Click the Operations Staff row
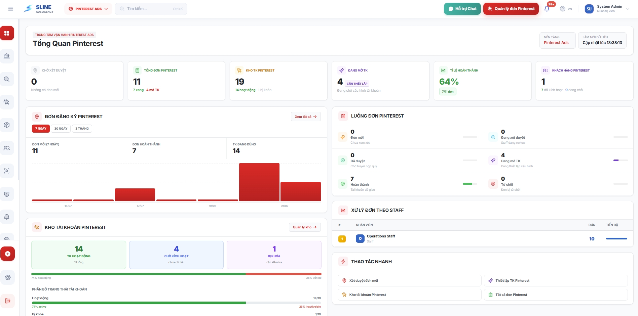The width and height of the screenshot is (638, 316). [x=483, y=239]
